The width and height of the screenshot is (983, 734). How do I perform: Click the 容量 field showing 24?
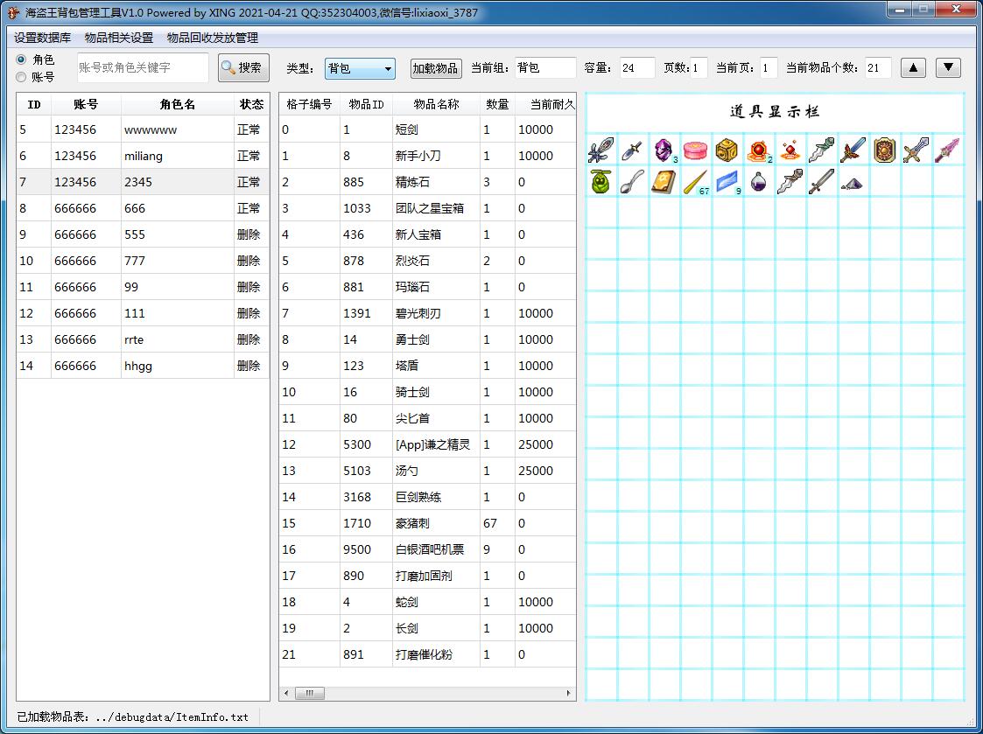[637, 67]
